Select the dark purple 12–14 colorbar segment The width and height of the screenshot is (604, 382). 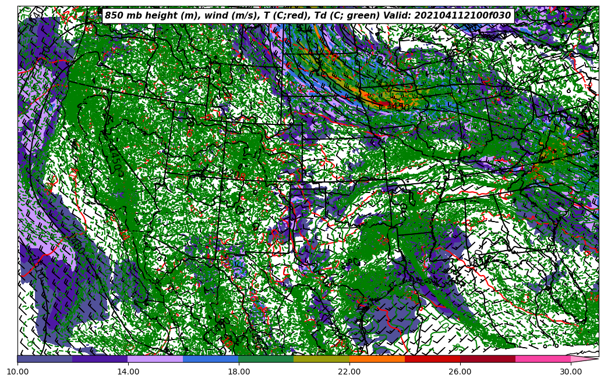100,359
